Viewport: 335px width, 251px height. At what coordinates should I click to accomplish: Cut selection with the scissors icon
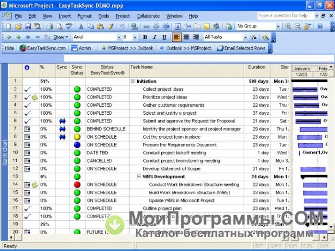coord(81,26)
